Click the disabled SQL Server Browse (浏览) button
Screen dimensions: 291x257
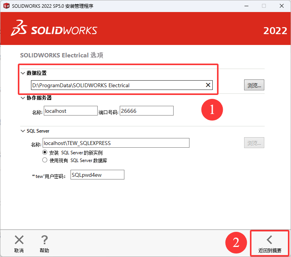254,143
